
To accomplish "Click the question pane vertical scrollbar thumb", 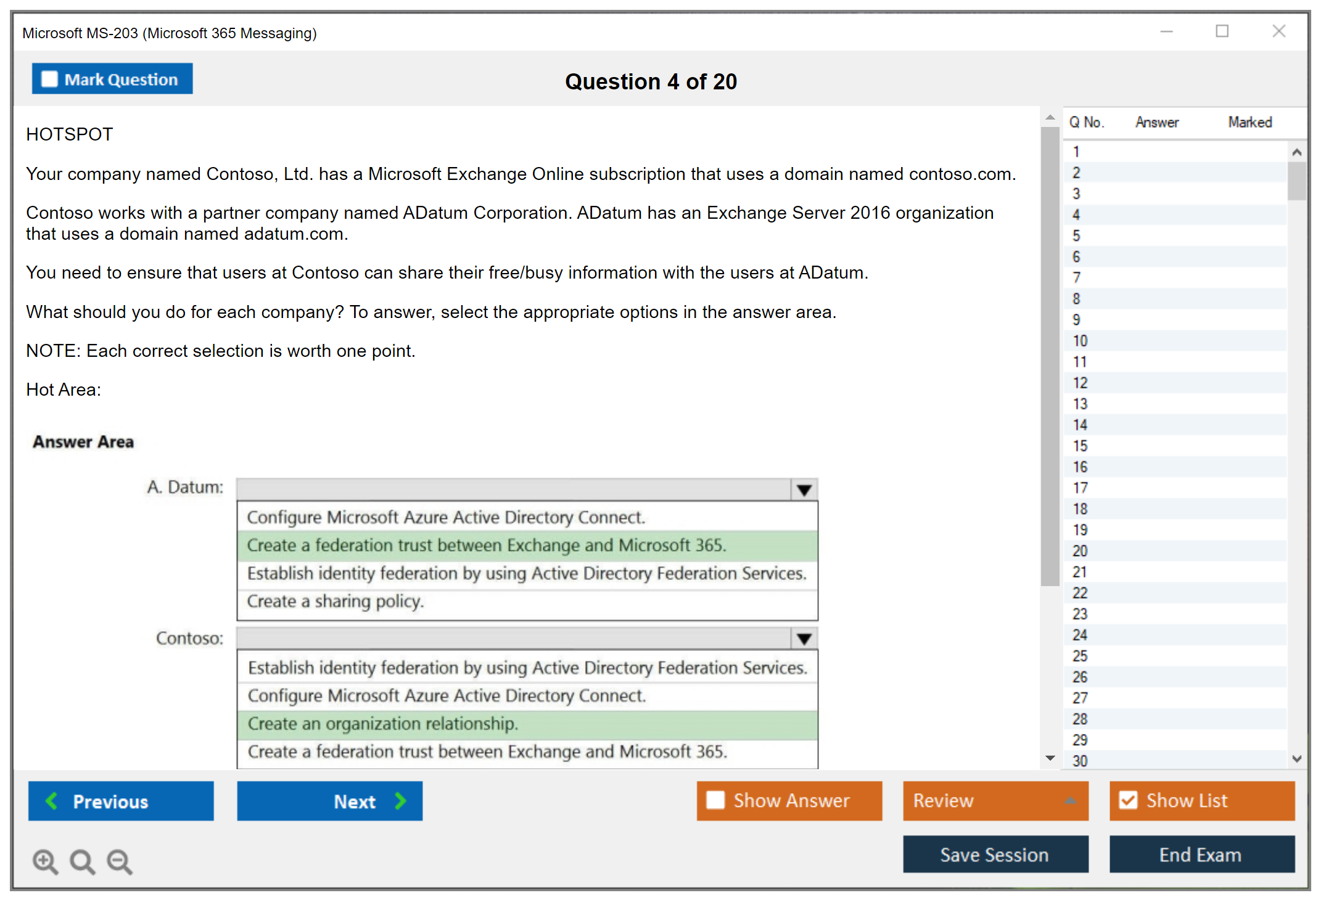I will (x=1050, y=357).
